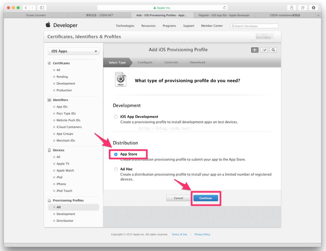Open App Groups
The height and width of the screenshot is (251, 326).
point(65,134)
